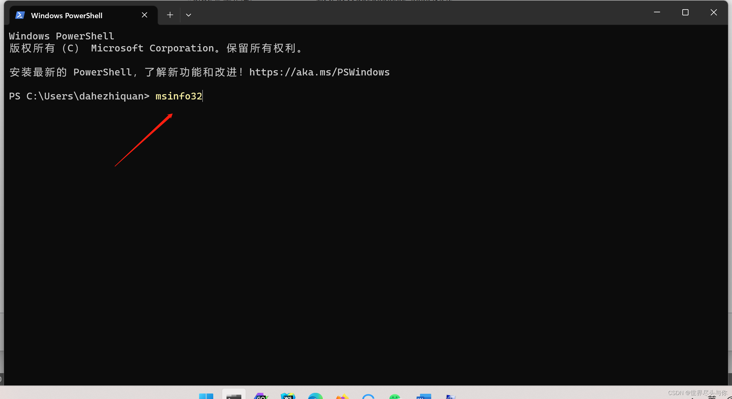Maximize the terminal window

[x=685, y=12]
